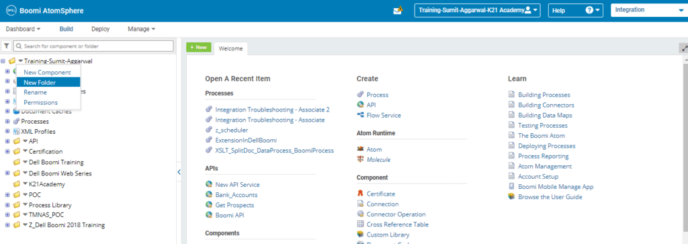Click the Document Caches tree icon

point(16,111)
